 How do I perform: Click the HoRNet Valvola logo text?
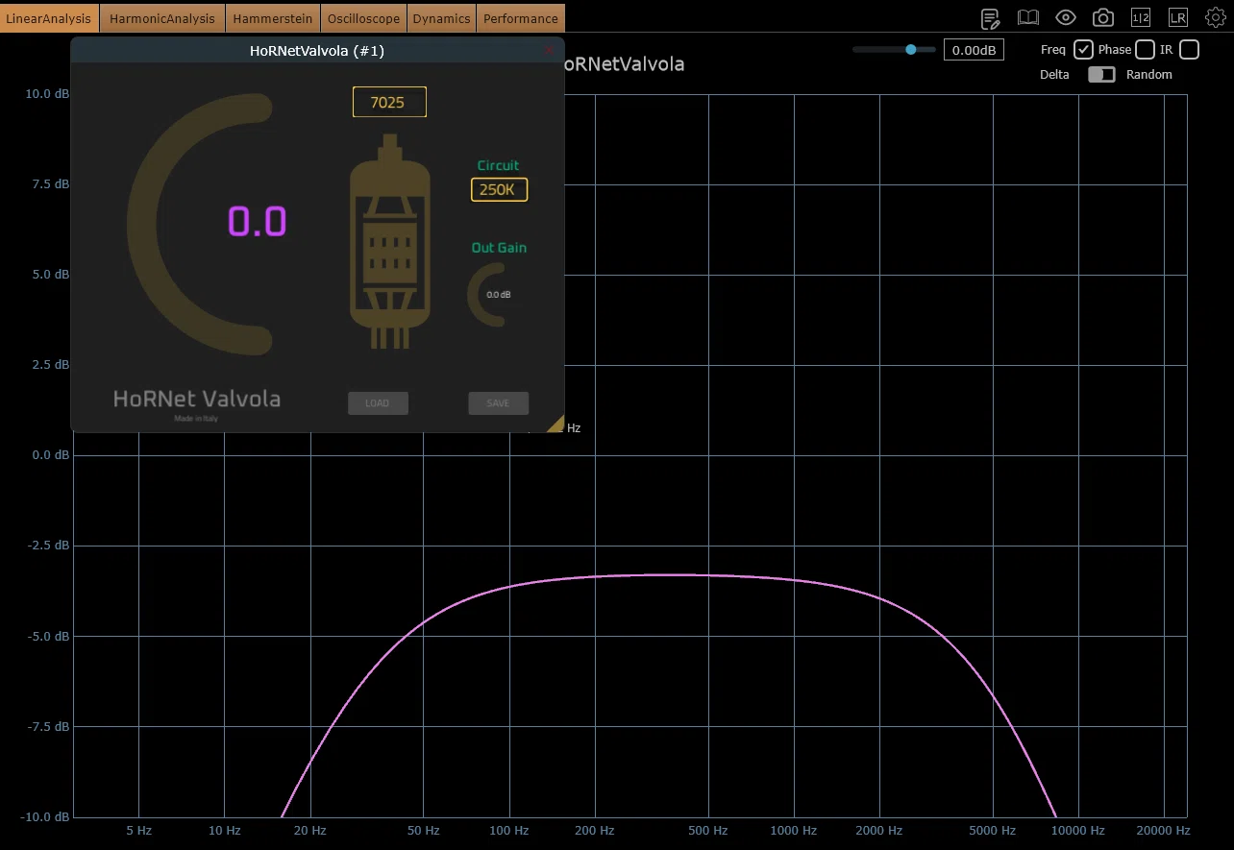pyautogui.click(x=197, y=399)
